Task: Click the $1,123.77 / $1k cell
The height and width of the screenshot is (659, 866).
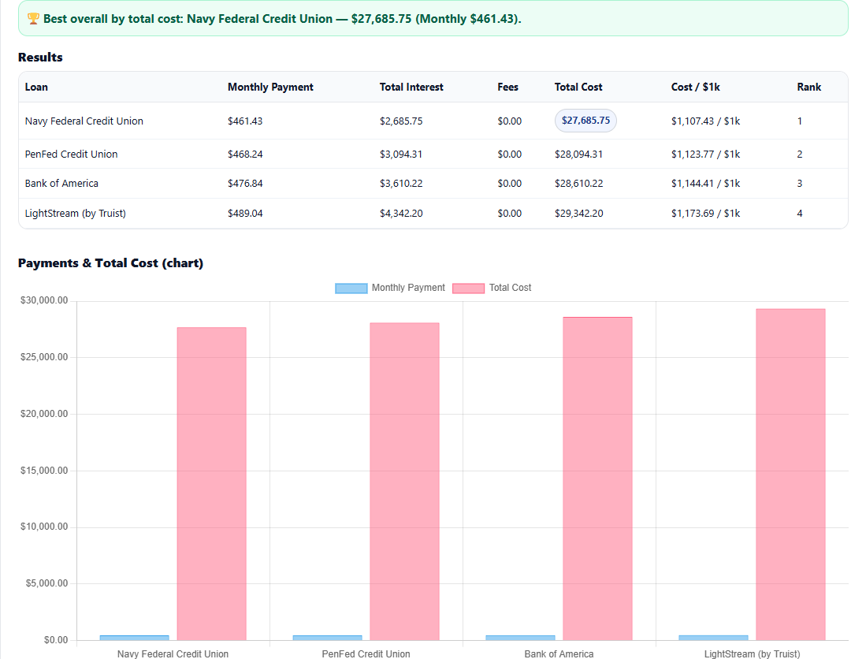Action: coord(706,155)
